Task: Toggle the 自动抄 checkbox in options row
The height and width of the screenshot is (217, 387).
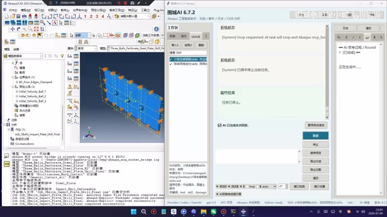Action: coord(218,186)
